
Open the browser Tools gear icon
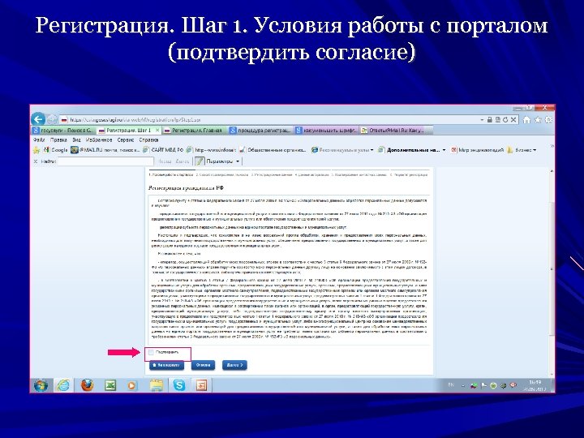[548, 119]
